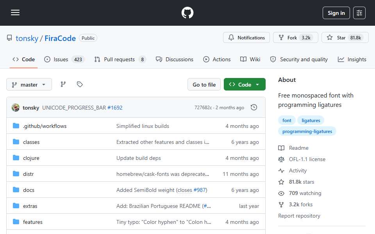Open the Wiki tab
The image size is (375, 234).
250,59
